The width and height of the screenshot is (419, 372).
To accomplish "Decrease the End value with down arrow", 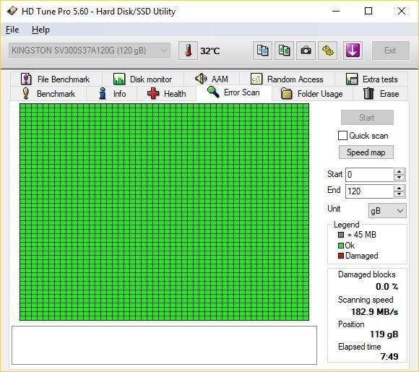I will coord(399,194).
